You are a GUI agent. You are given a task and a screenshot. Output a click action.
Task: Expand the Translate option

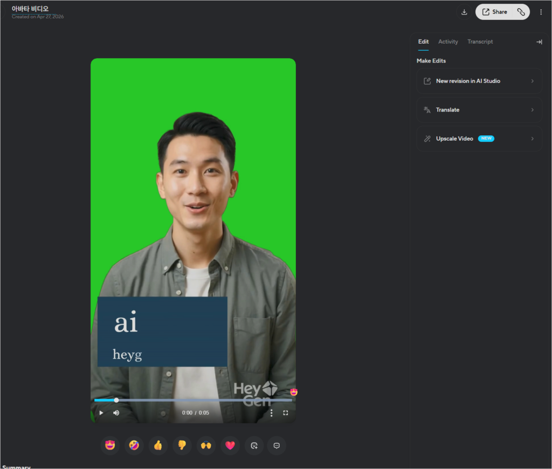coord(479,110)
